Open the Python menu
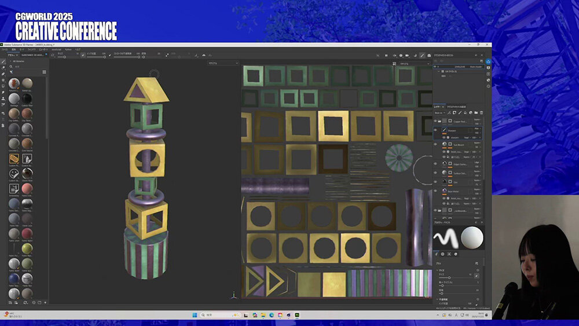 (x=68, y=50)
